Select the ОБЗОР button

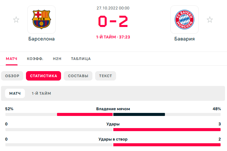click(12, 76)
